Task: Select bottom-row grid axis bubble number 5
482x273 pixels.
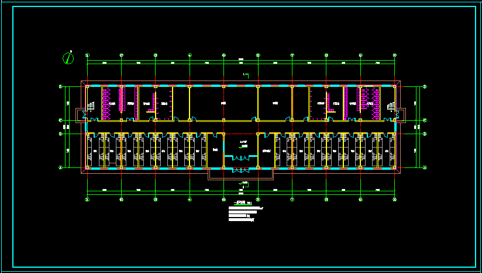Action: point(224,199)
